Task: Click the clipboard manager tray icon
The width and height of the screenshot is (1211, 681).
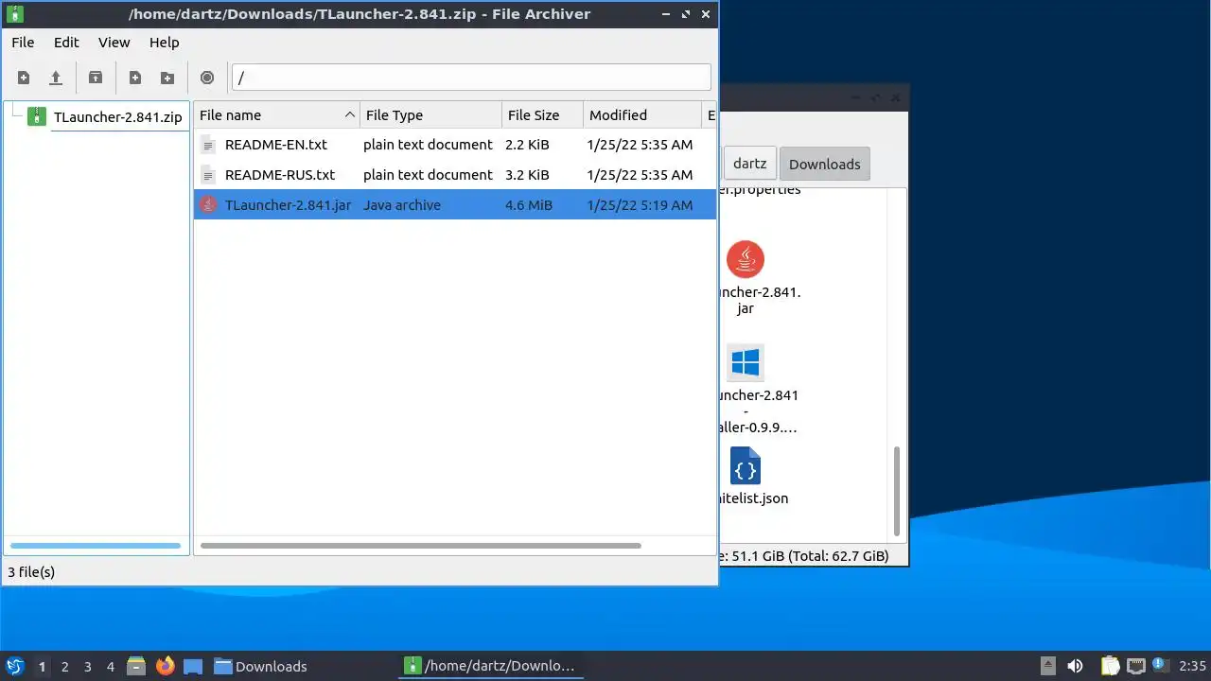Action: click(1110, 666)
